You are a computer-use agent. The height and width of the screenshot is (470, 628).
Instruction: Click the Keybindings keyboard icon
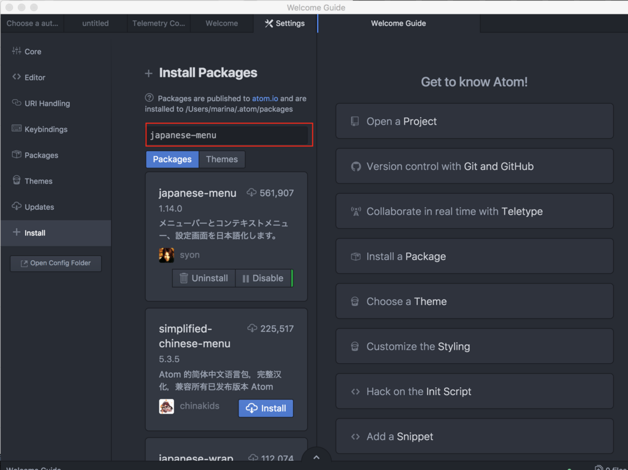pyautogui.click(x=17, y=128)
